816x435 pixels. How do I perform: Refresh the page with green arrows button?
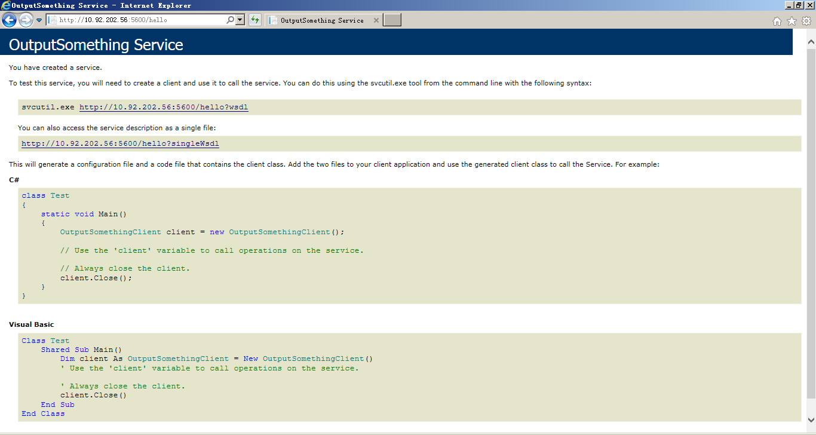click(255, 20)
